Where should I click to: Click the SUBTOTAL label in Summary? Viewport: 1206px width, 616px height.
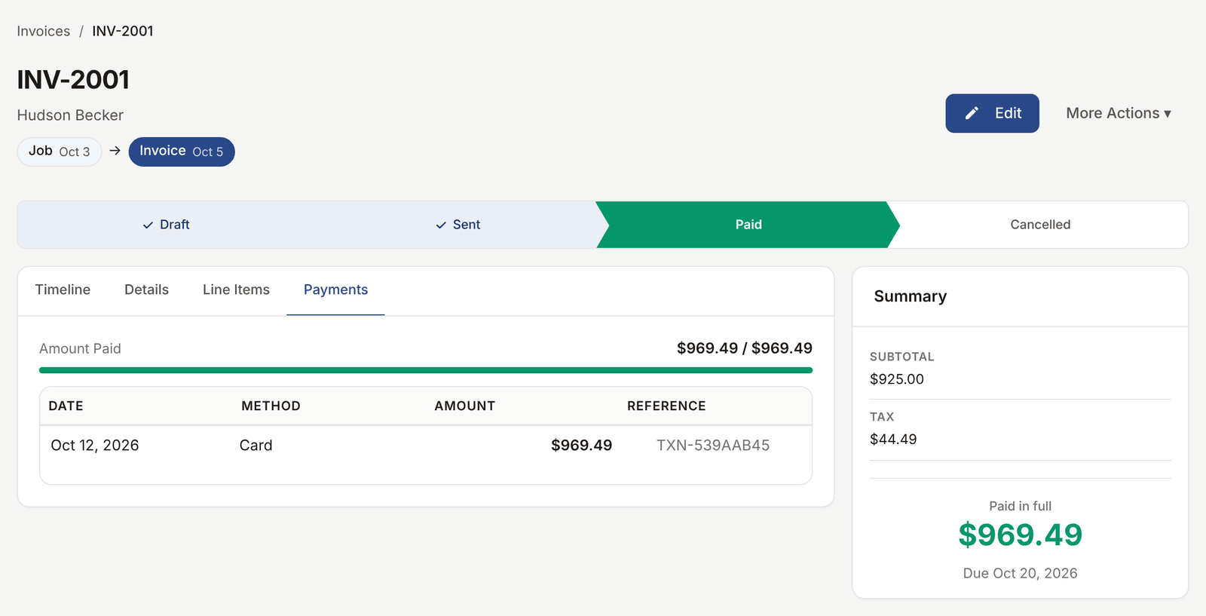(x=902, y=357)
